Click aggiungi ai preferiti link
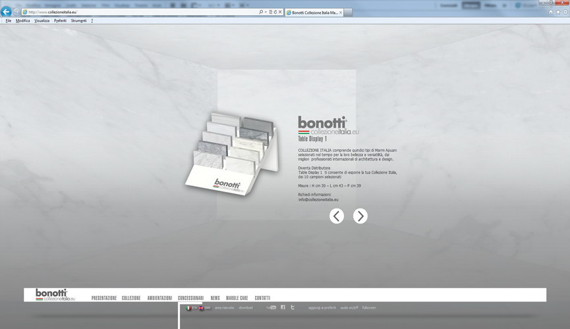Image resolution: width=570 pixels, height=329 pixels. coord(322,307)
